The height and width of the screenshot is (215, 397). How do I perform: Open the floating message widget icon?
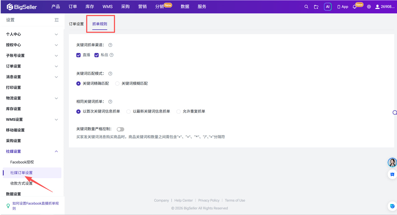tap(392, 174)
